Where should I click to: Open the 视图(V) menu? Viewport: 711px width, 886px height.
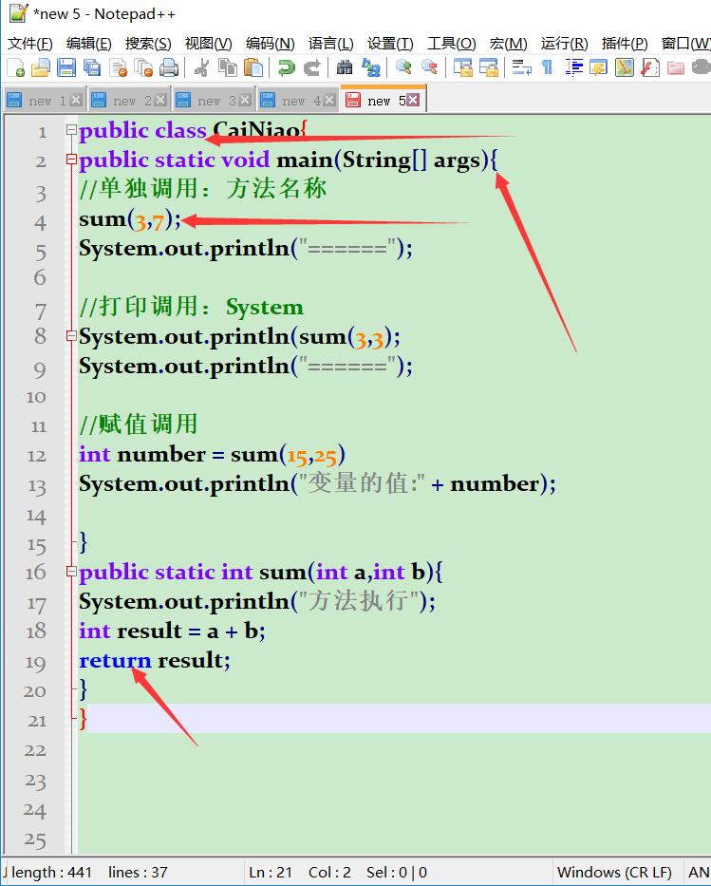tap(209, 44)
